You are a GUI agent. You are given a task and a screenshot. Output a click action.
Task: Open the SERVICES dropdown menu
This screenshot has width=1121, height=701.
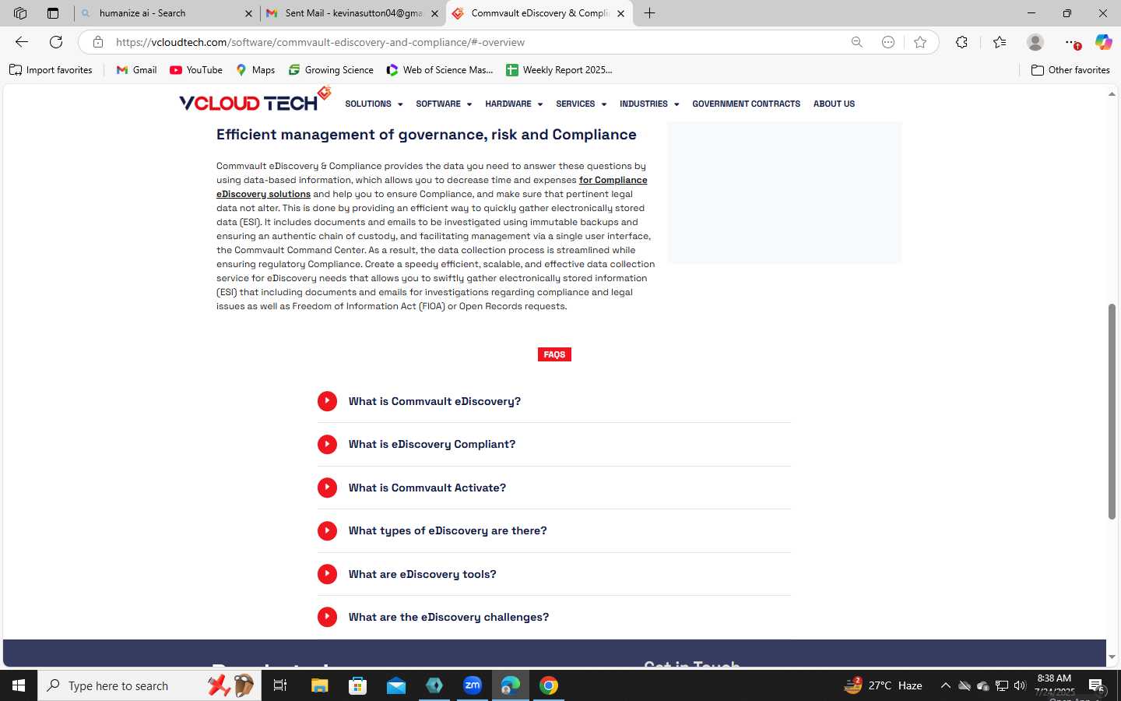pos(581,104)
